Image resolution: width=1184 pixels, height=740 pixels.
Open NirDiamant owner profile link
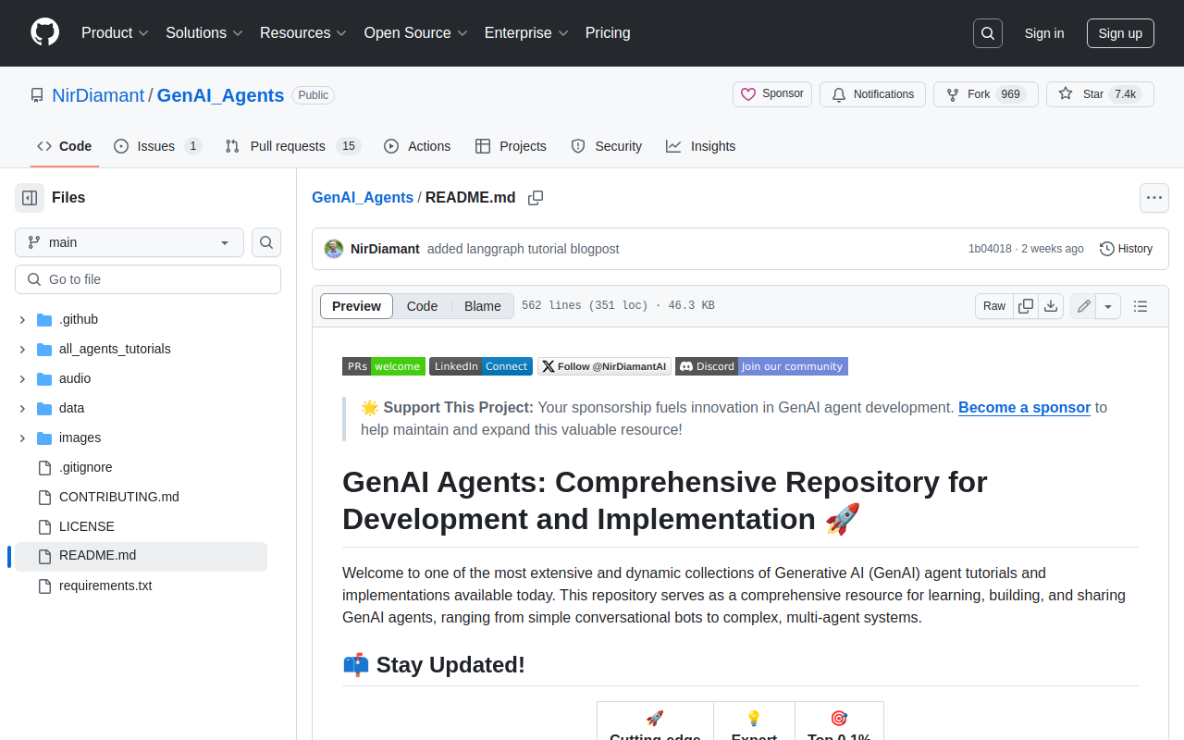(x=98, y=95)
